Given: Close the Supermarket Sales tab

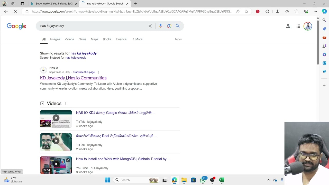Looking at the screenshot, I should (x=76, y=4).
